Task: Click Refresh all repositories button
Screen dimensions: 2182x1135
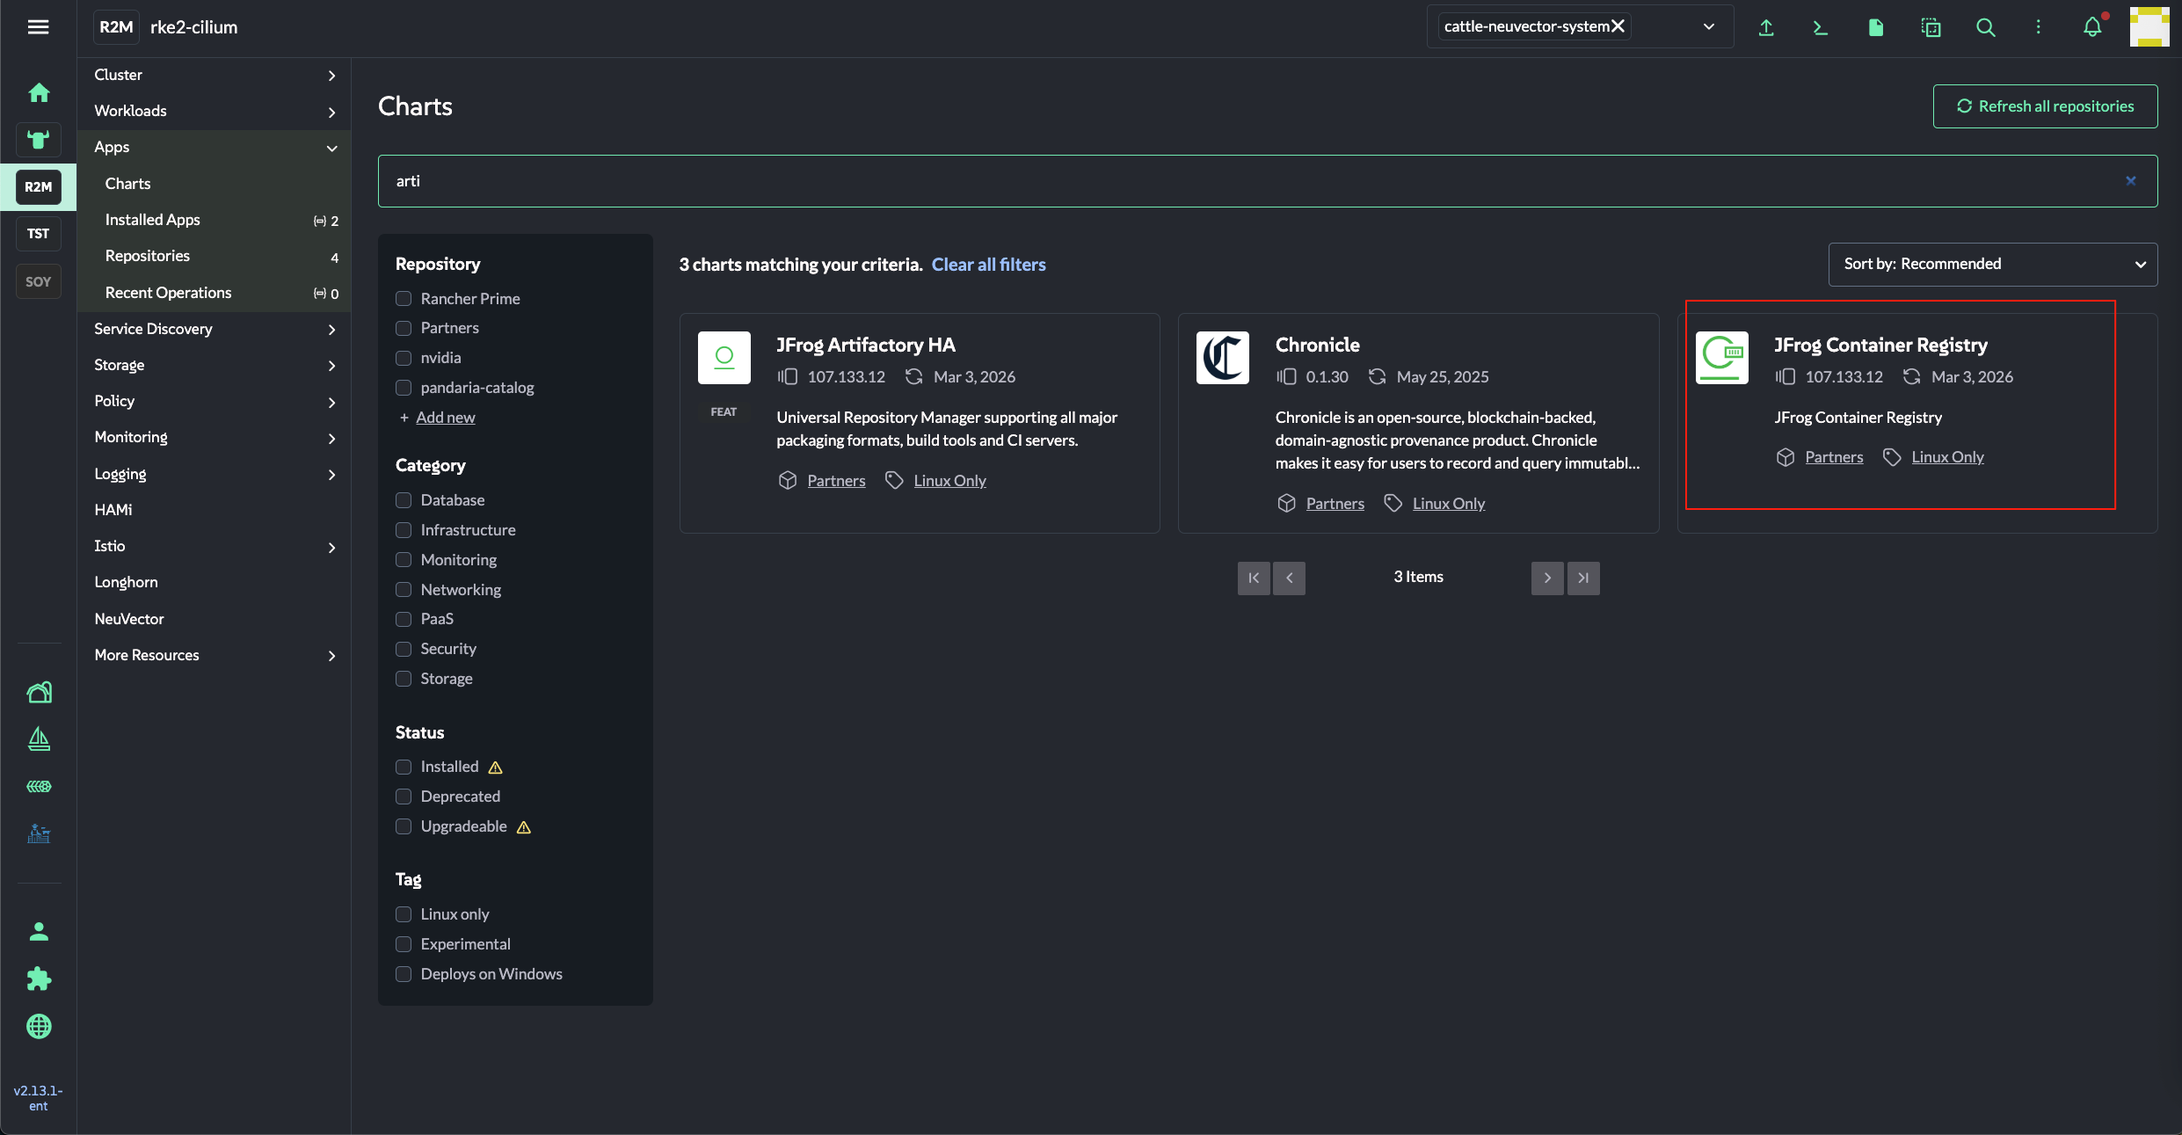Action: pos(2045,106)
